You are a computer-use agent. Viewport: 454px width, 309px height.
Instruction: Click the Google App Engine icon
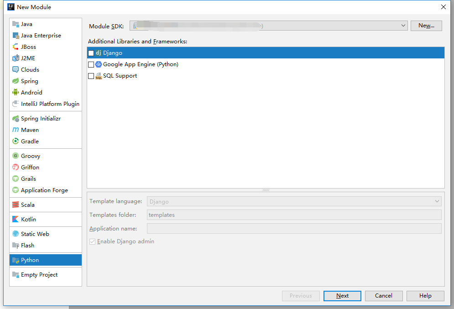[99, 64]
